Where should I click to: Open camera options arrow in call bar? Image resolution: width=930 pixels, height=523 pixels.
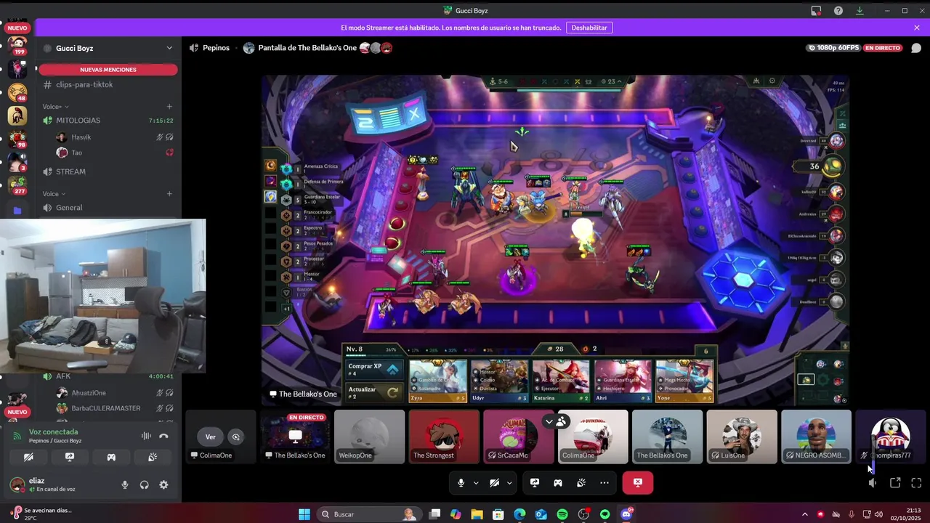tap(509, 482)
